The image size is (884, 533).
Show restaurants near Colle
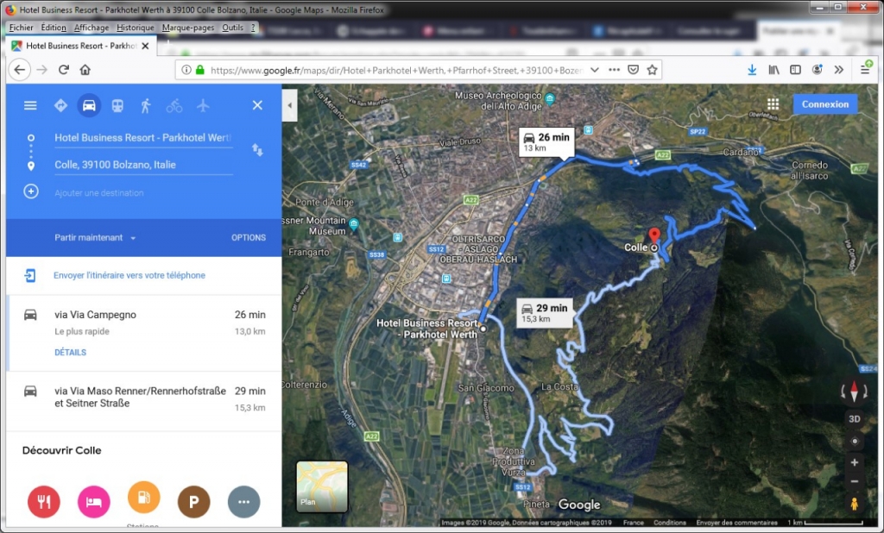(x=44, y=501)
